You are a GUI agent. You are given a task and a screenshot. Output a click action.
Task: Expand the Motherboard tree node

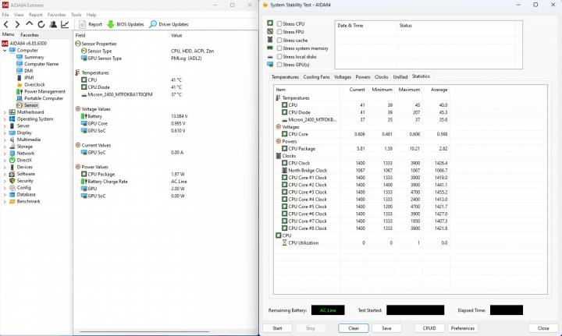tap(5, 112)
